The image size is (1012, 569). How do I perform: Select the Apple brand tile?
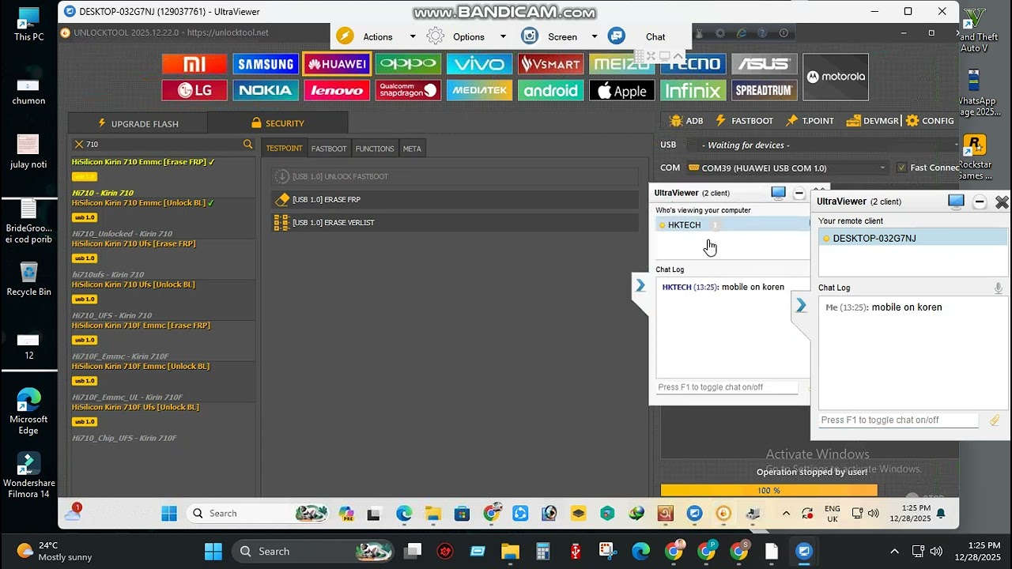tap(621, 90)
